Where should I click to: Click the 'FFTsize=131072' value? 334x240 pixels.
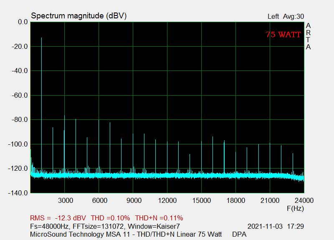(x=98, y=226)
